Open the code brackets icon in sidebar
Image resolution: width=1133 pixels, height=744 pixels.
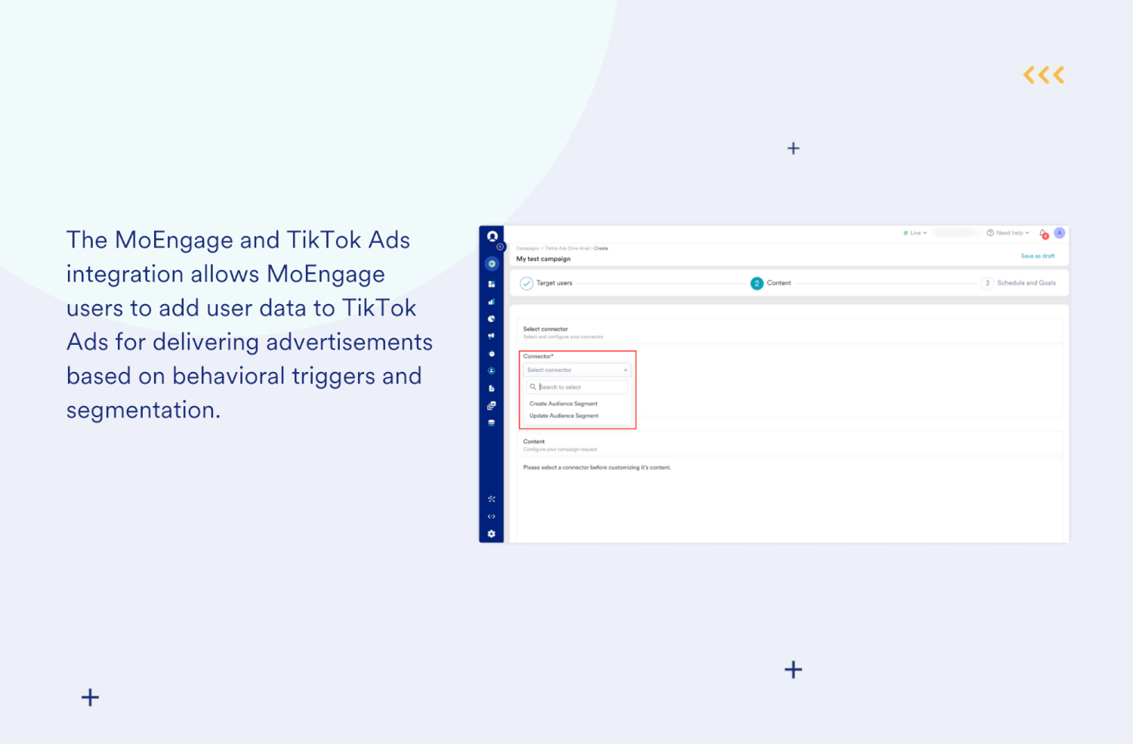492,517
